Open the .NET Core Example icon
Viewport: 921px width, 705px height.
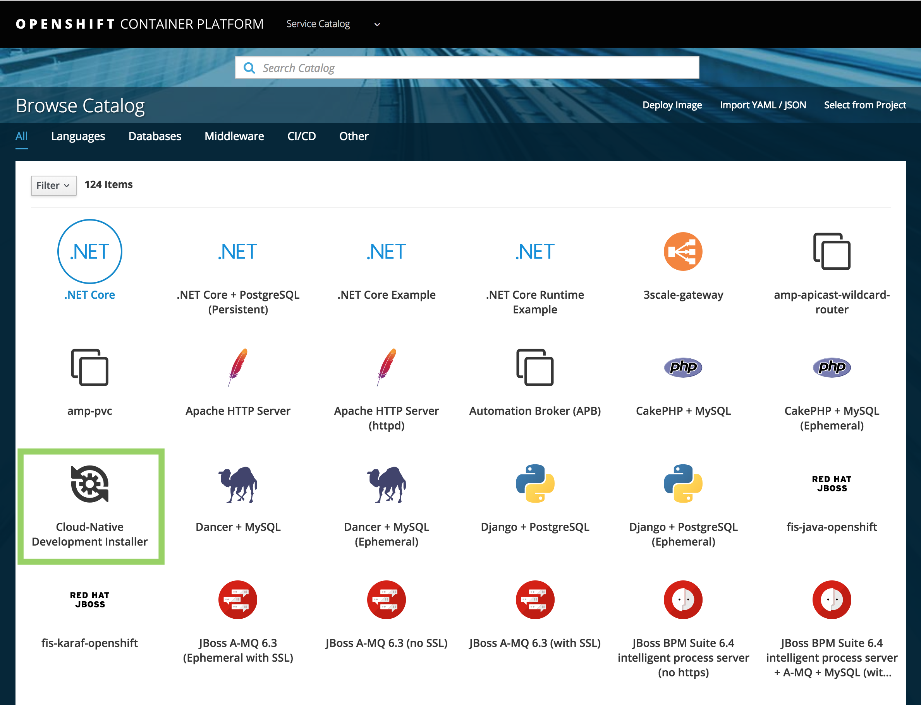pos(387,252)
